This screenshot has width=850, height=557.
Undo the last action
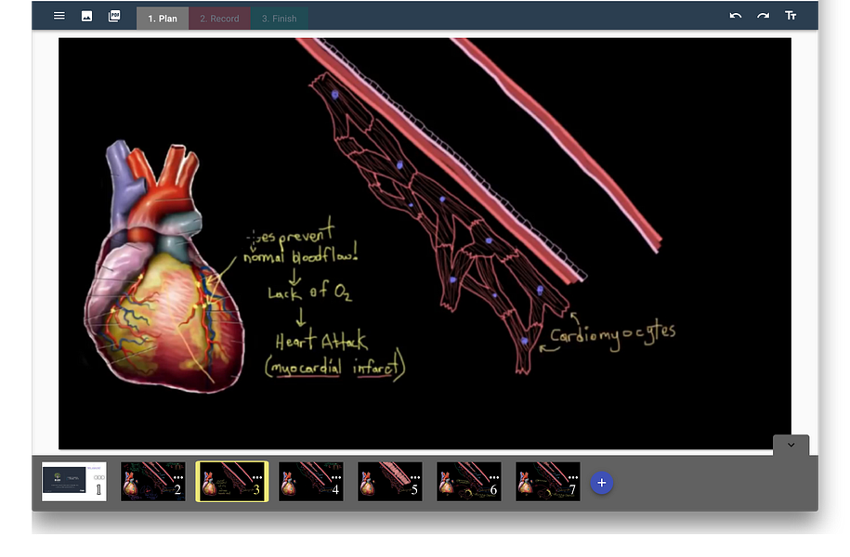click(735, 17)
